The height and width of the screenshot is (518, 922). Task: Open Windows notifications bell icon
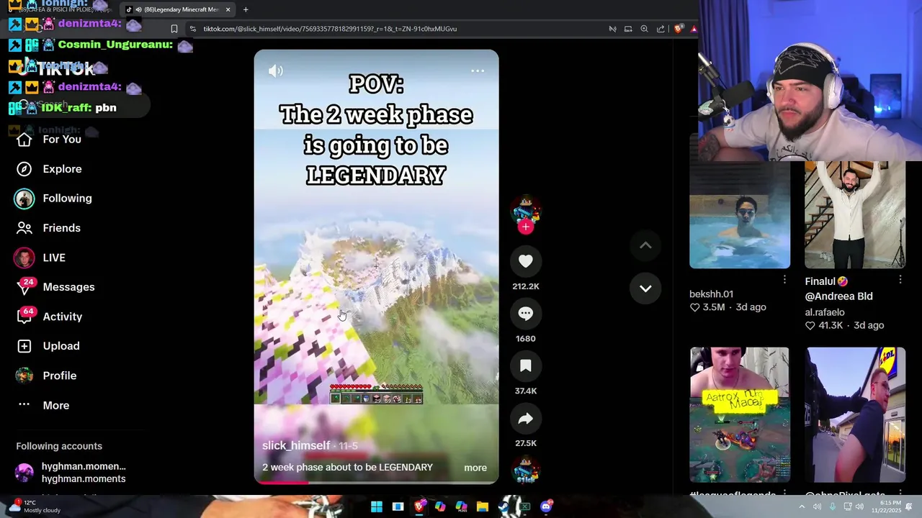(x=909, y=506)
